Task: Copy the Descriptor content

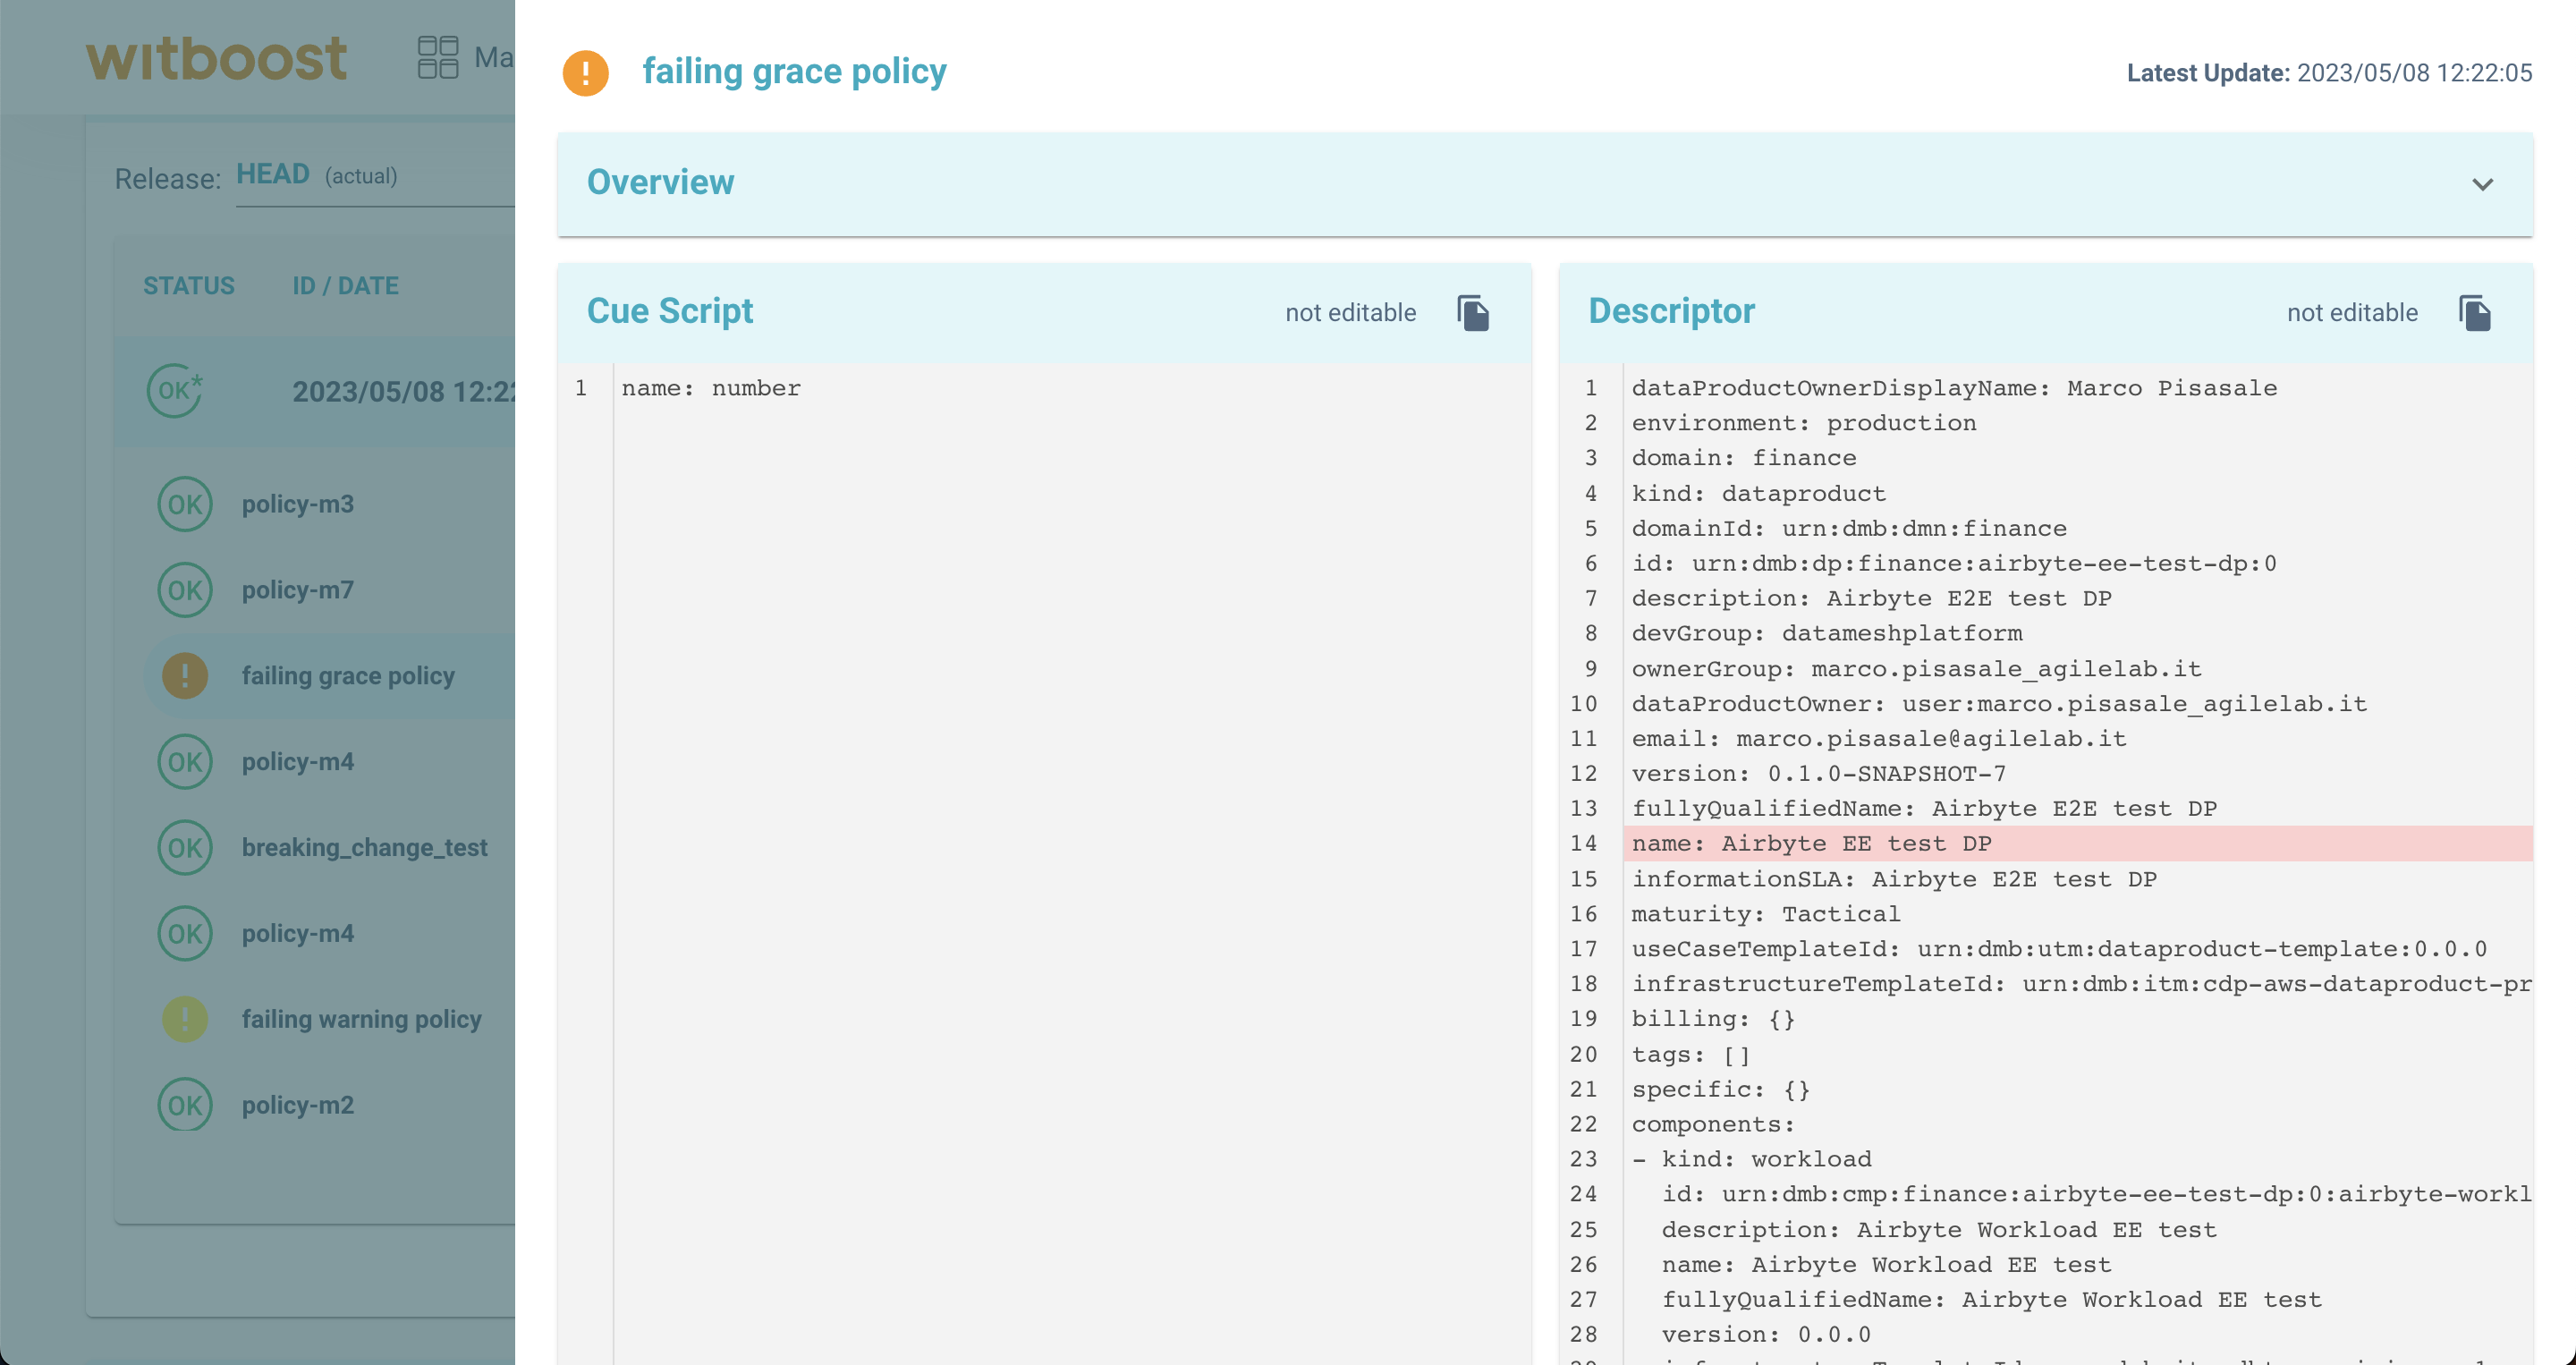Action: 2474,313
